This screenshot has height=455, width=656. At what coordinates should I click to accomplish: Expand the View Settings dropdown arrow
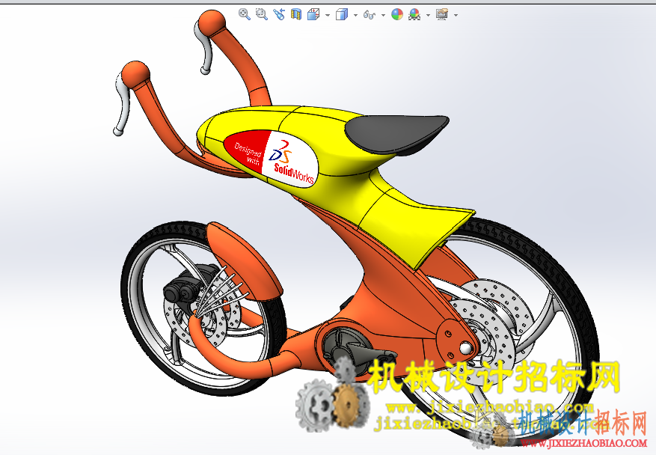(x=456, y=15)
